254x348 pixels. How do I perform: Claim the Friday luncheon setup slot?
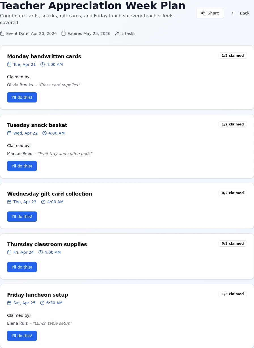(22, 336)
